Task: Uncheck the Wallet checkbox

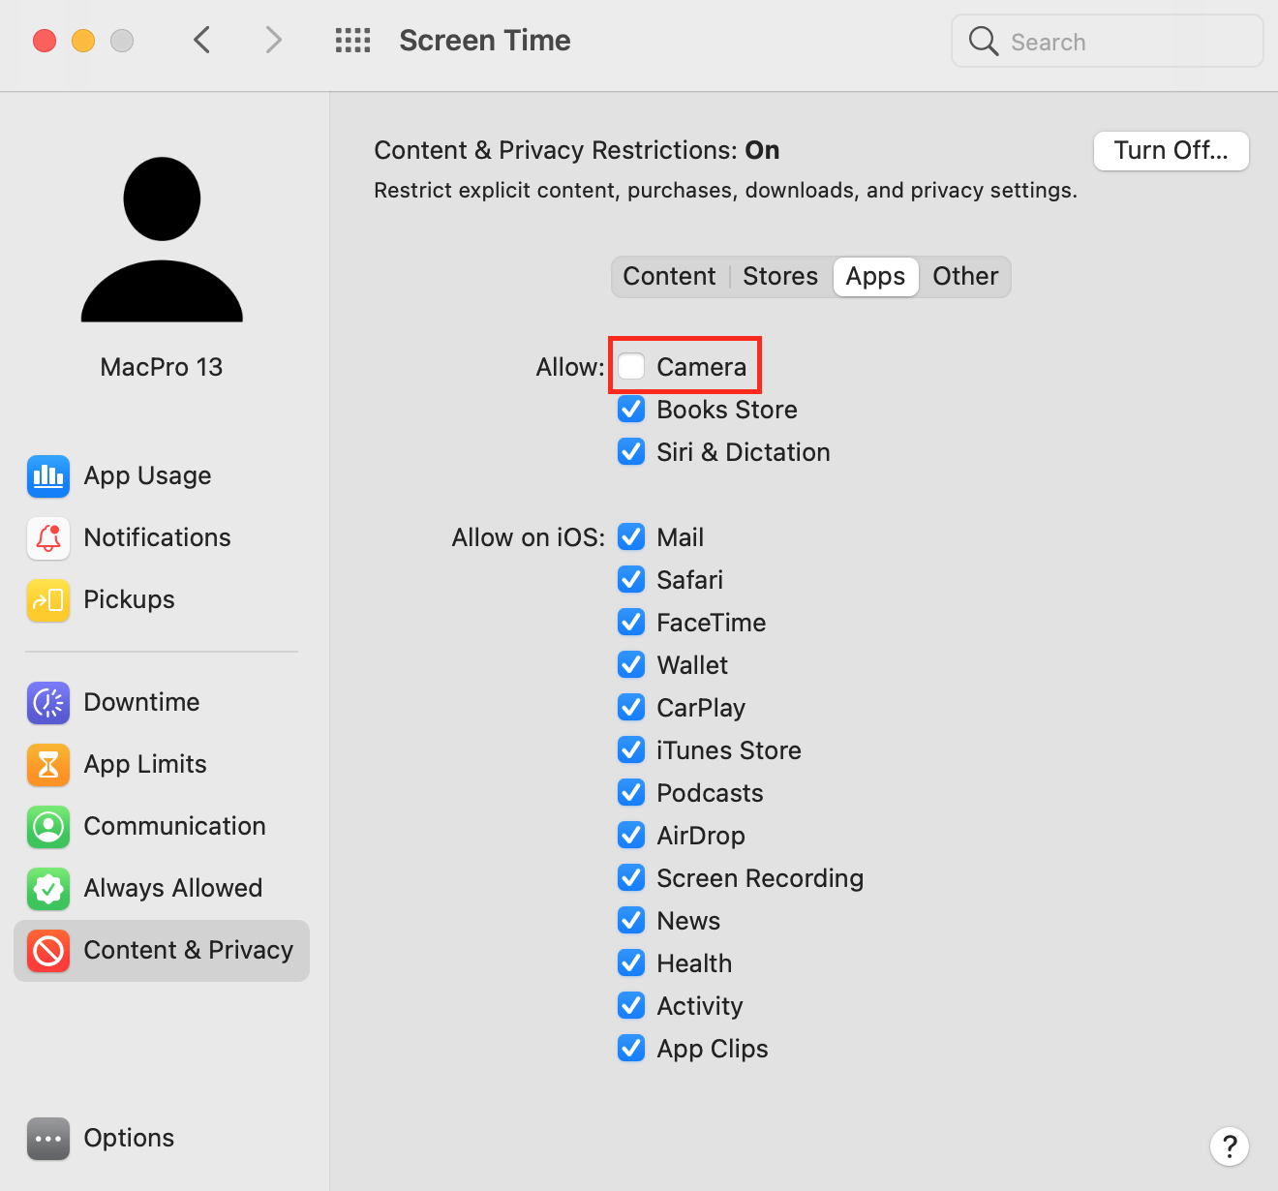Action: pos(631,664)
